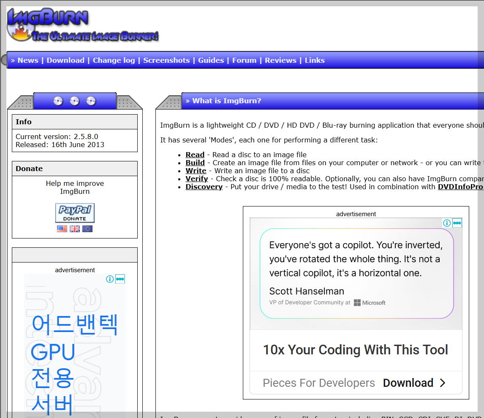
Task: Open the Download menu link
Action: [65, 60]
